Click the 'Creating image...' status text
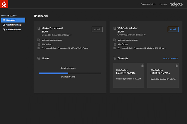187x124 pixels. coord(68,68)
